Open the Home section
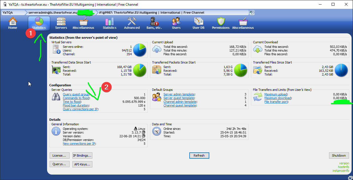 click(x=13, y=23)
